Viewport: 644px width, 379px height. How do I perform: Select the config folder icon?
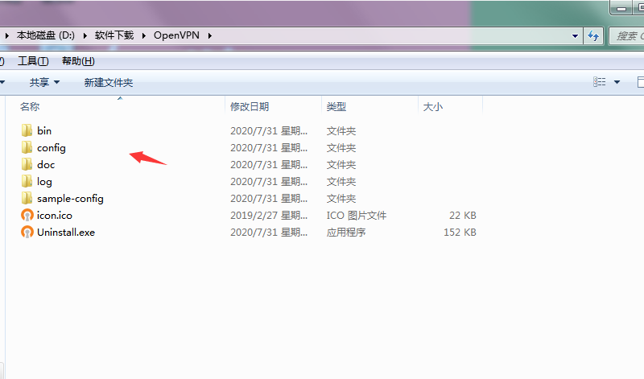(x=27, y=147)
